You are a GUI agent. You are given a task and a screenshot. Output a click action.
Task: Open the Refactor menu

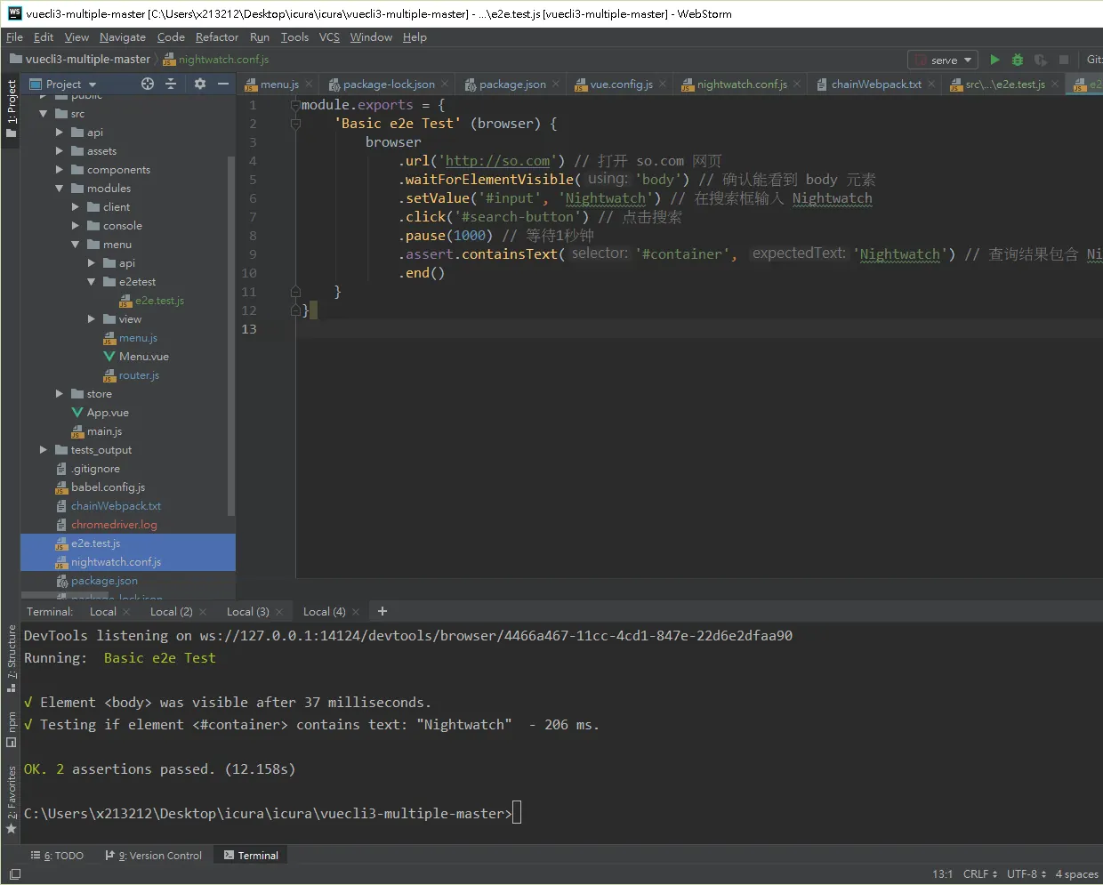[217, 37]
